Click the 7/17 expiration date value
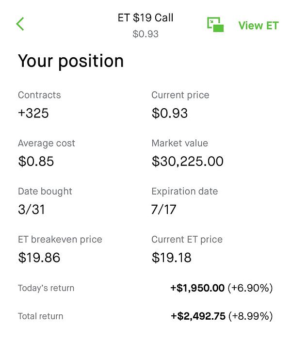 tap(164, 210)
